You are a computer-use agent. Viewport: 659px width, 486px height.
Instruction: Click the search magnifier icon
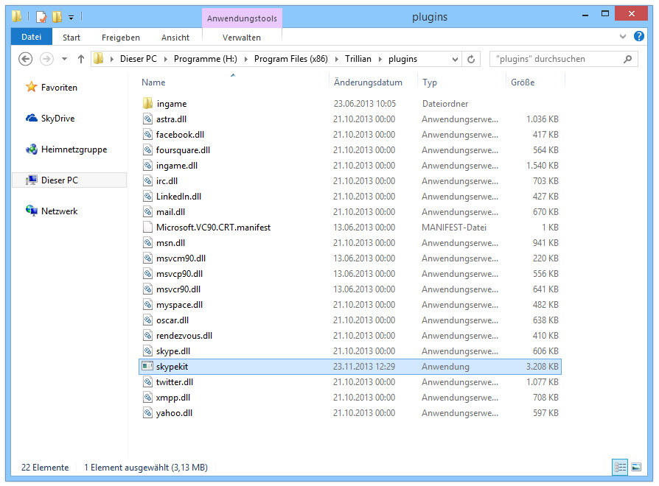click(x=627, y=59)
